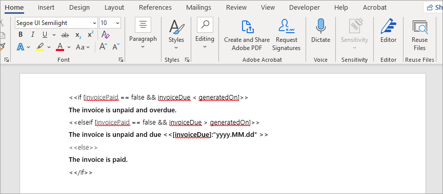Apply Text Effects with the outlined A icon
Screen dimensions: 443x194
[21, 46]
